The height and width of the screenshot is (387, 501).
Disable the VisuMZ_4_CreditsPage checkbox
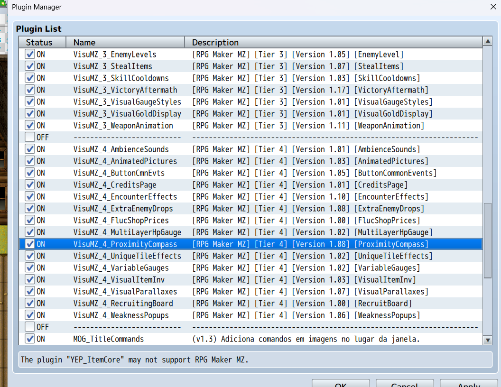(30, 184)
